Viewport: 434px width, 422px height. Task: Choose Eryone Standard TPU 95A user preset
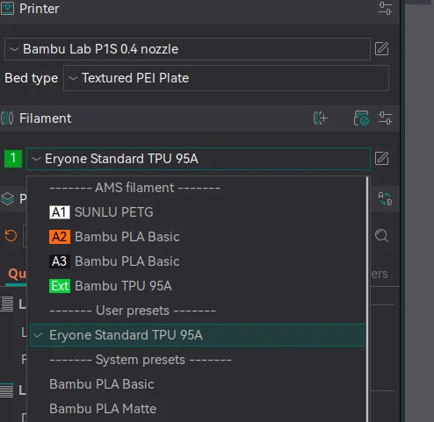click(x=198, y=335)
